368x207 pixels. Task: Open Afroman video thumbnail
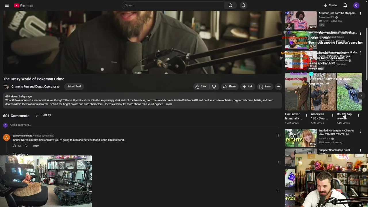tap(301, 20)
